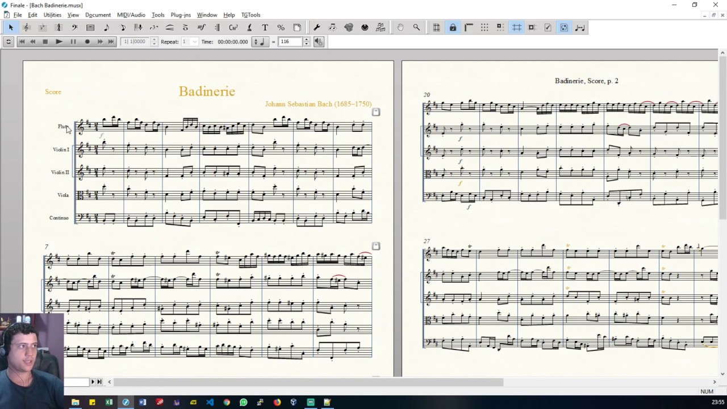Click the Johann Sebastian Bach composer text
This screenshot has height=409, width=727.
click(x=318, y=104)
